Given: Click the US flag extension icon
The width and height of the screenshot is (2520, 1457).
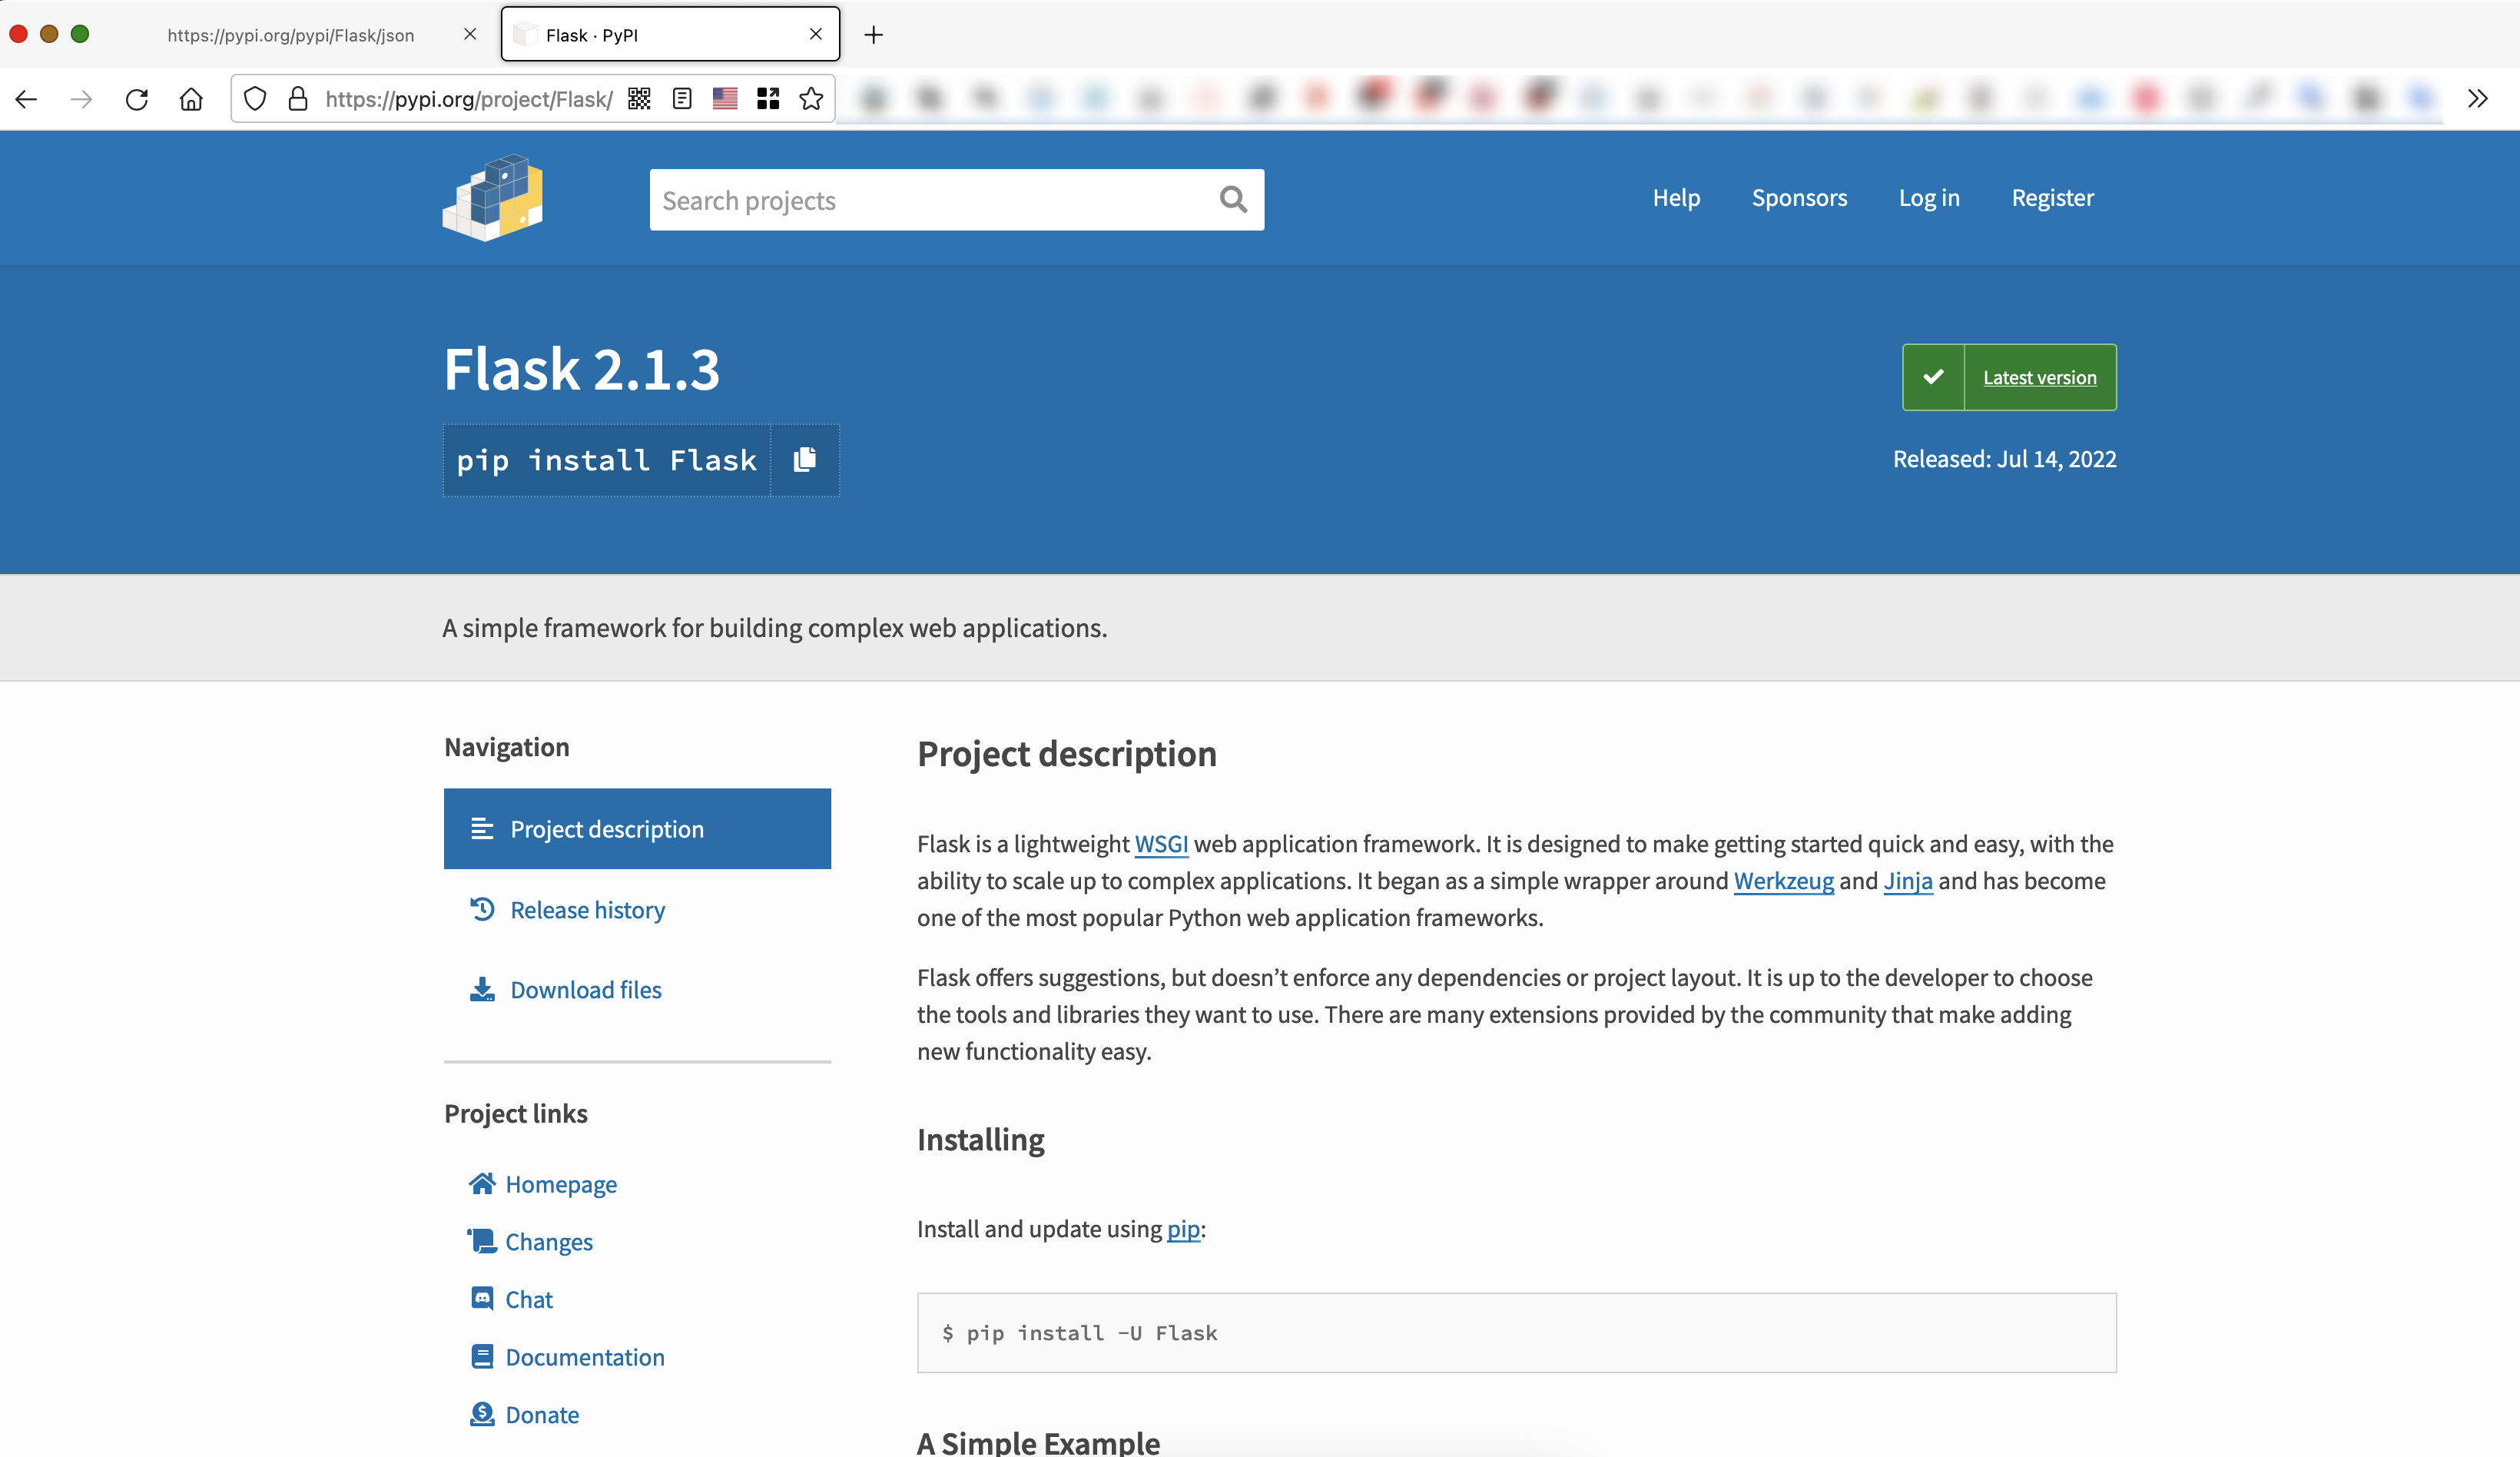Looking at the screenshot, I should (725, 99).
